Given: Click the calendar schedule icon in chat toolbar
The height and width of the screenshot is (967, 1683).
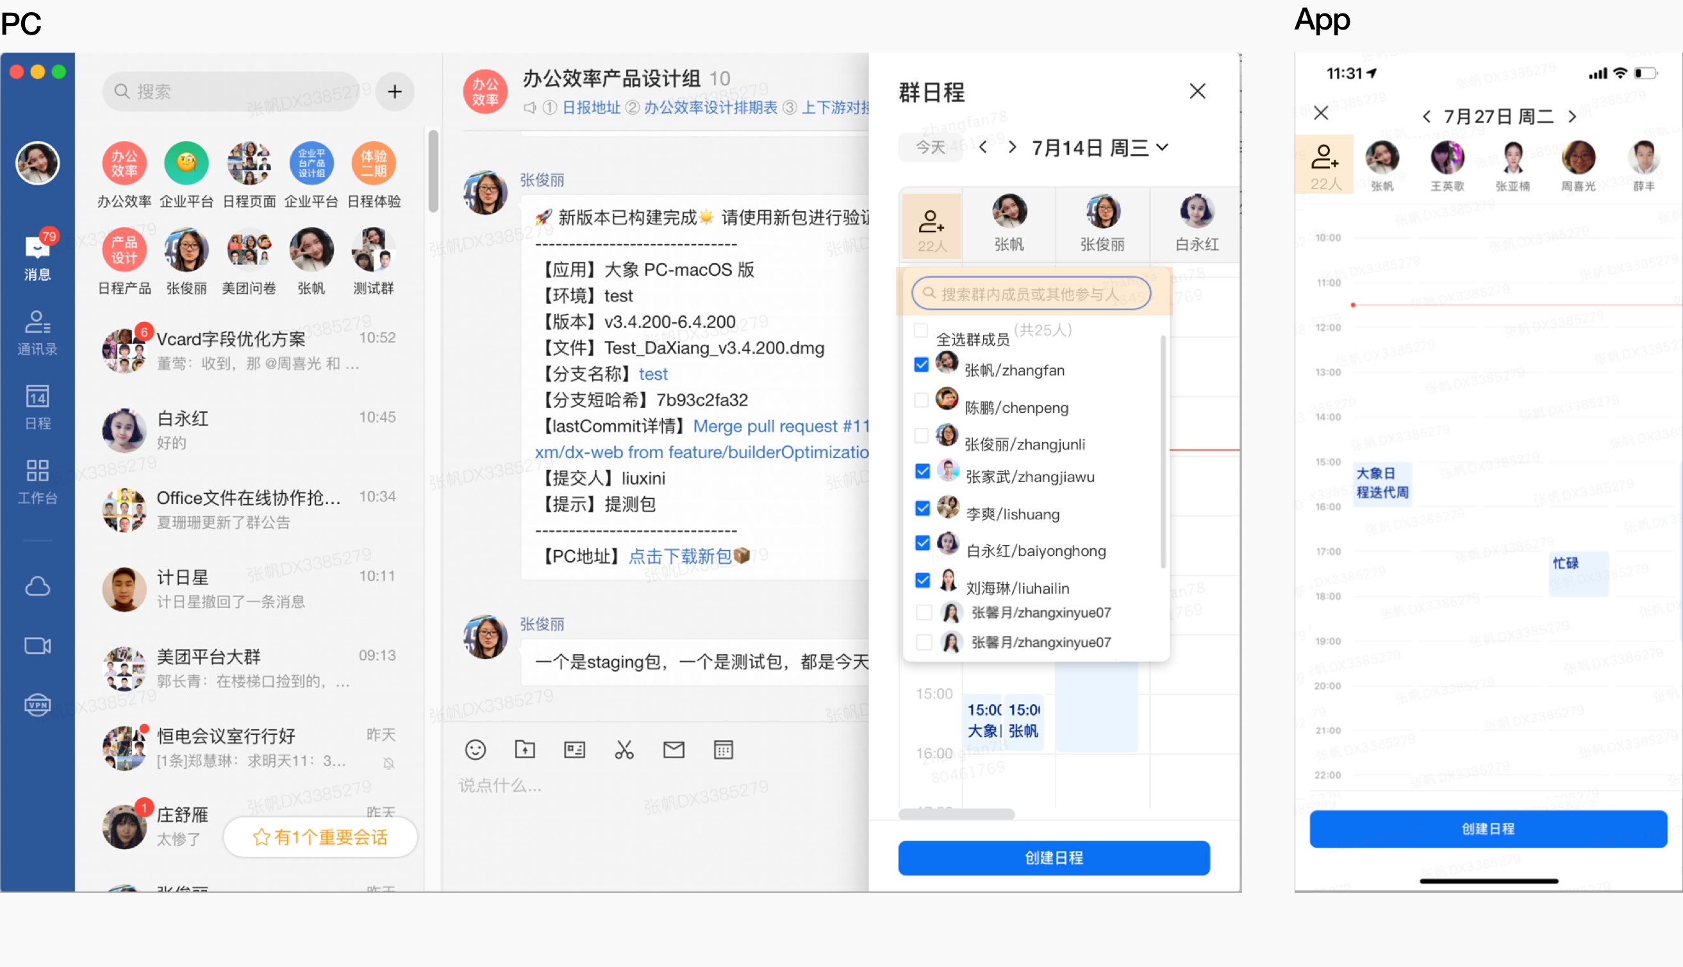Looking at the screenshot, I should coord(724,750).
